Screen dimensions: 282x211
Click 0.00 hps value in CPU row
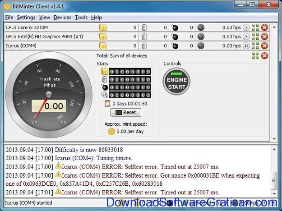[x=231, y=28]
